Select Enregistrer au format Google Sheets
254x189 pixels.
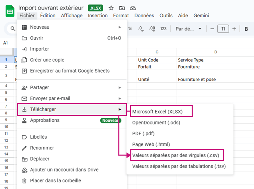point(72,71)
